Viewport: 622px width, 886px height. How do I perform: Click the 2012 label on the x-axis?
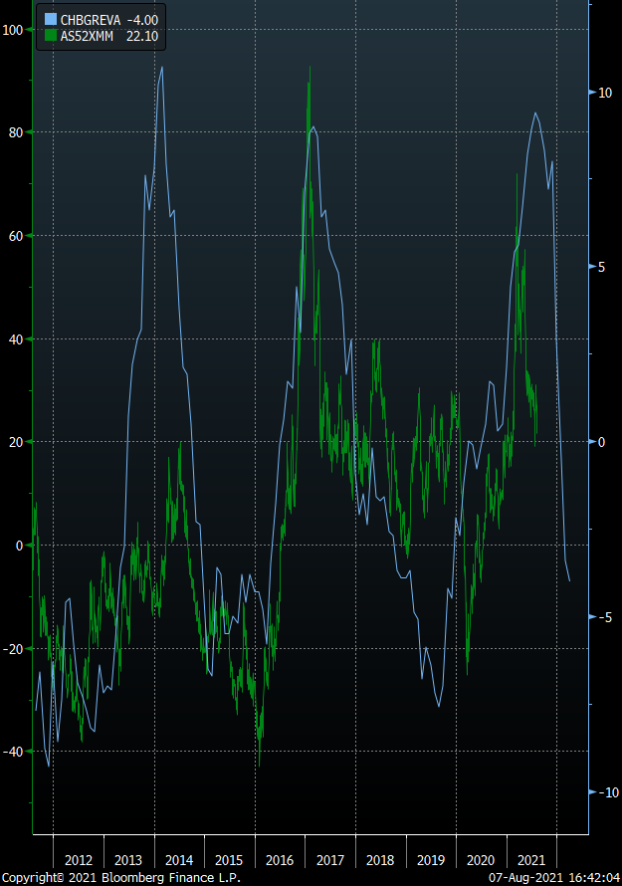79,860
